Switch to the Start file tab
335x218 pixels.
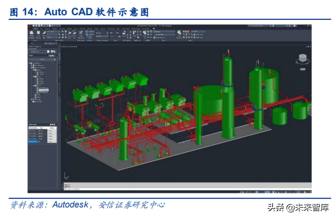point(32,44)
